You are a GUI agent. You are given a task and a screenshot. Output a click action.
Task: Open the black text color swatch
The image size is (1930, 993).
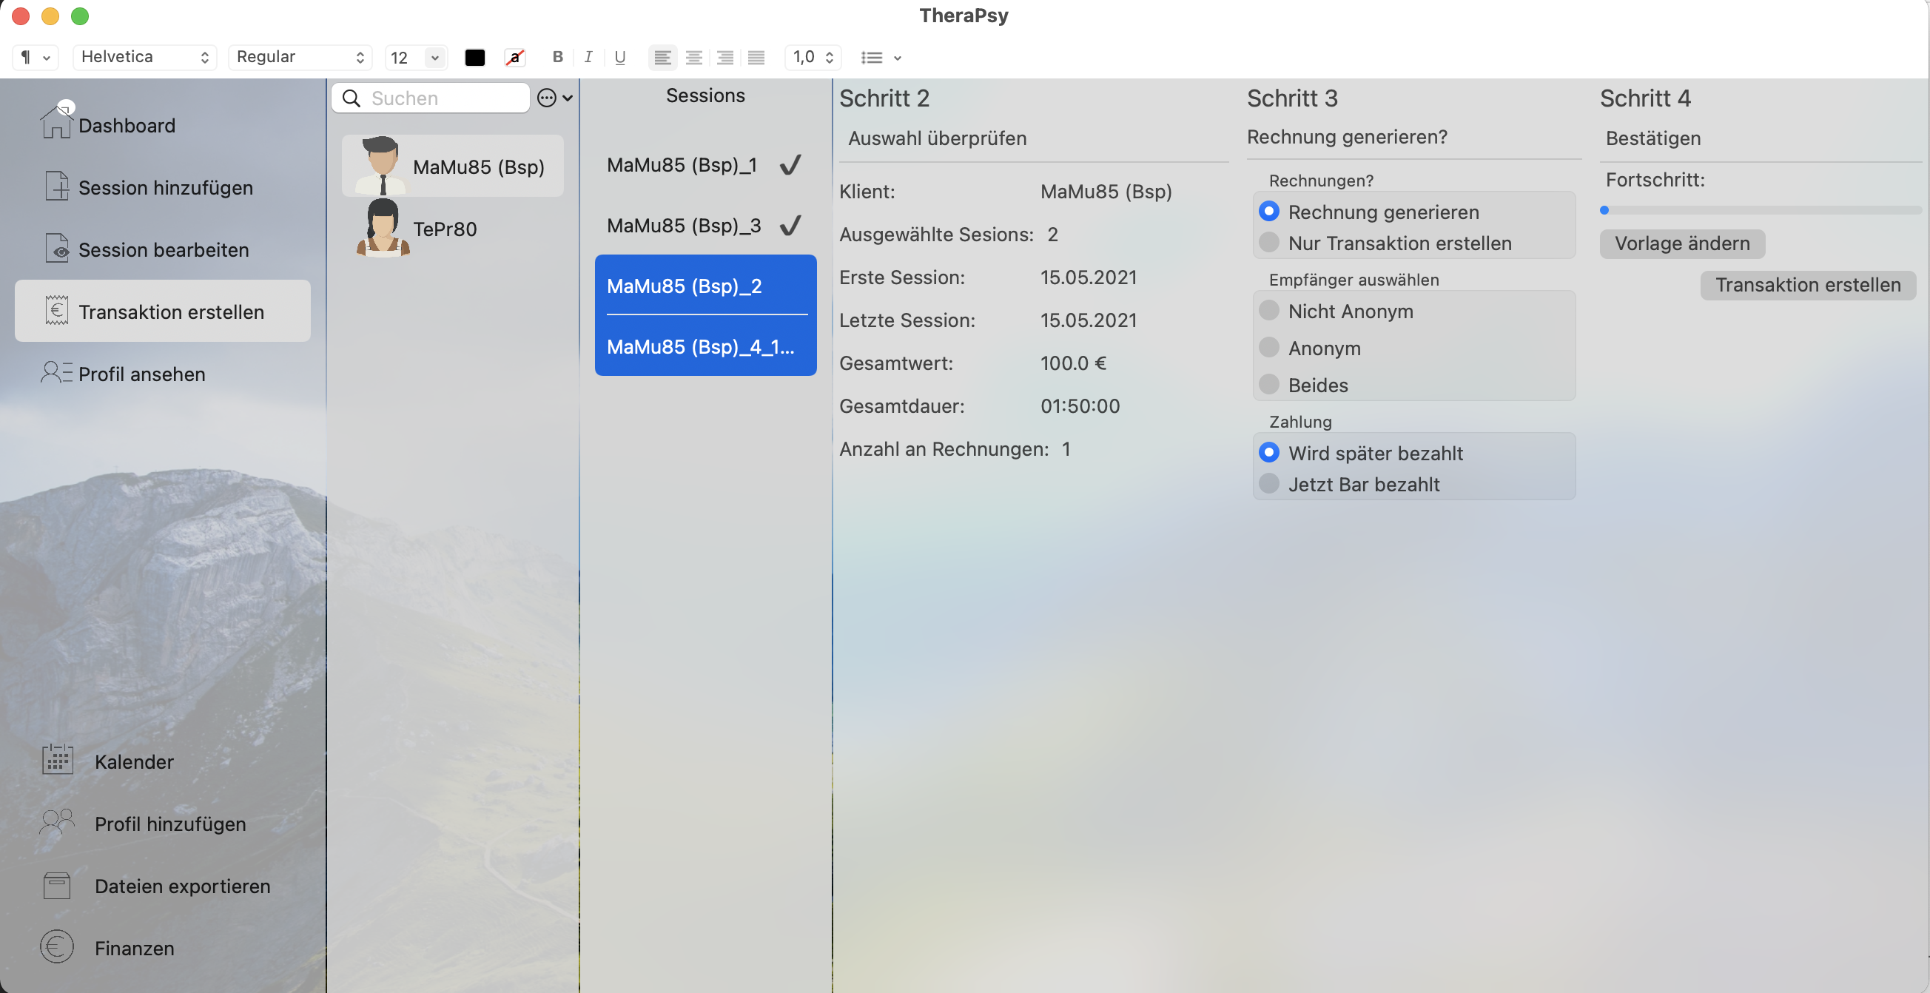[474, 57]
